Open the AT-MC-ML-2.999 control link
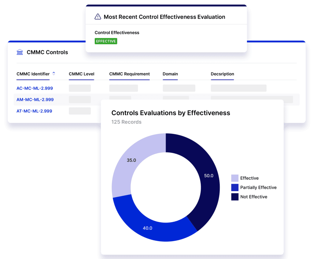Viewport: 313px width, 259px height. (x=34, y=111)
